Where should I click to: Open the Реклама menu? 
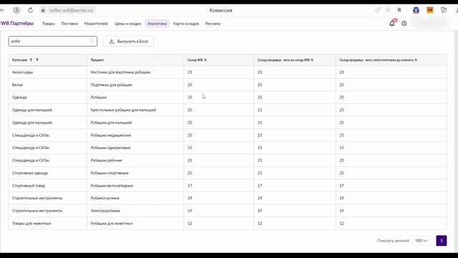coord(213,24)
